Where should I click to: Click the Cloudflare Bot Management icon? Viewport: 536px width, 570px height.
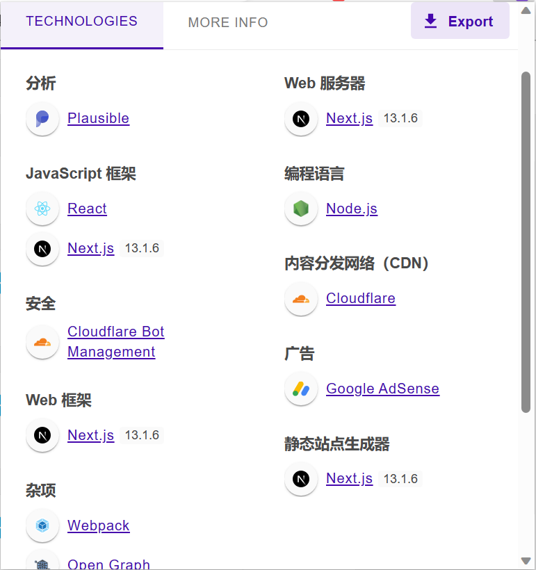pyautogui.click(x=42, y=342)
